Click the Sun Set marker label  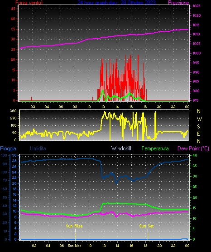[146, 226]
